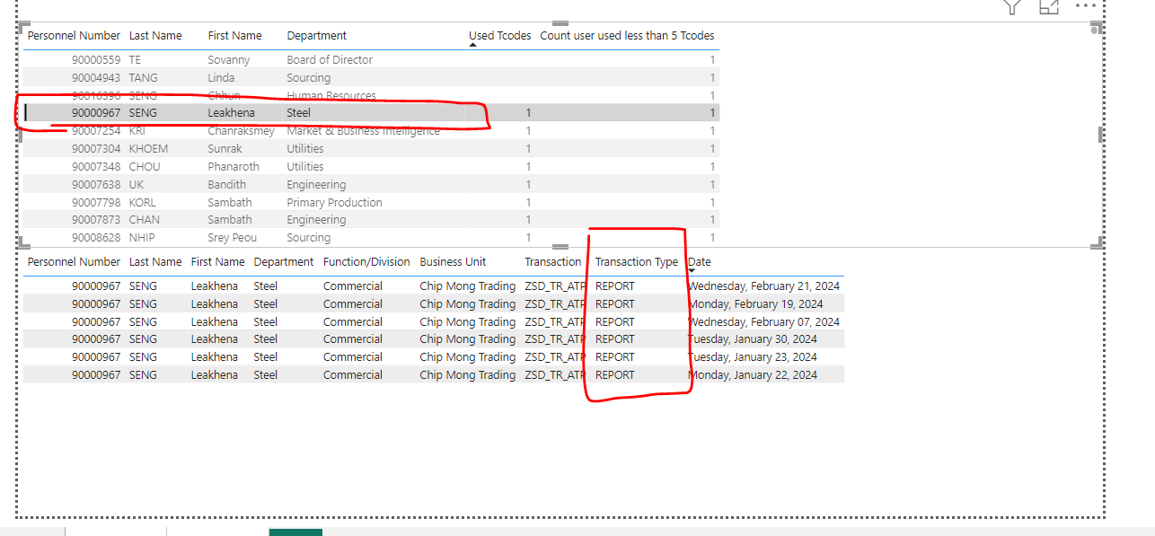Click first name Phanaroth
The image size is (1155, 536).
pyautogui.click(x=234, y=167)
